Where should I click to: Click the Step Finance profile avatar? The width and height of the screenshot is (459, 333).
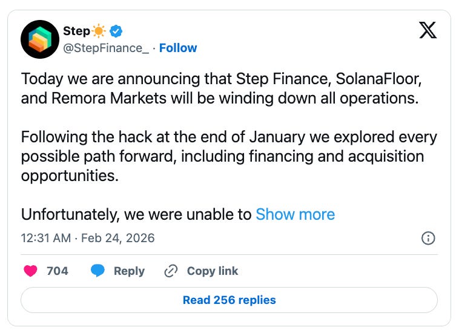(39, 39)
